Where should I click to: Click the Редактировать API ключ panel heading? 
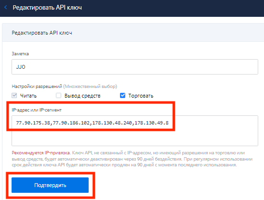coord(42,33)
